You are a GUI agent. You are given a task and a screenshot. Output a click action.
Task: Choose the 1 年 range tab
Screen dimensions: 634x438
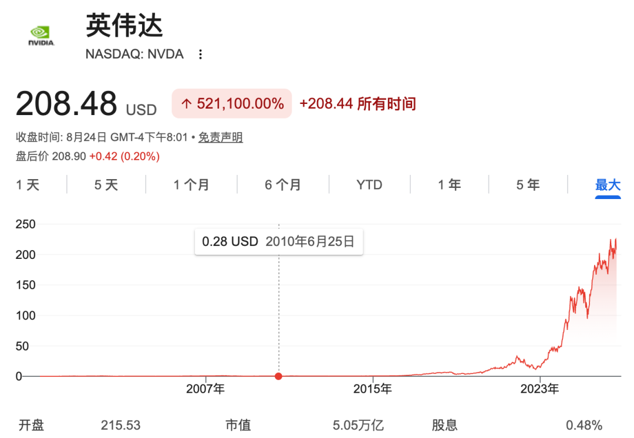pyautogui.click(x=449, y=185)
